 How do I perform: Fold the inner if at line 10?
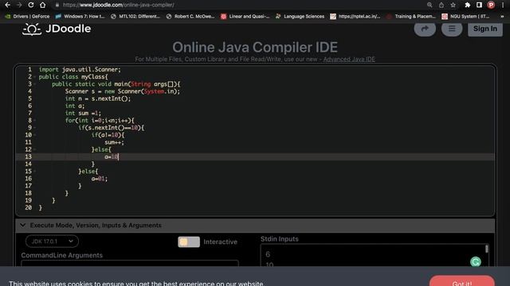tap(34, 135)
